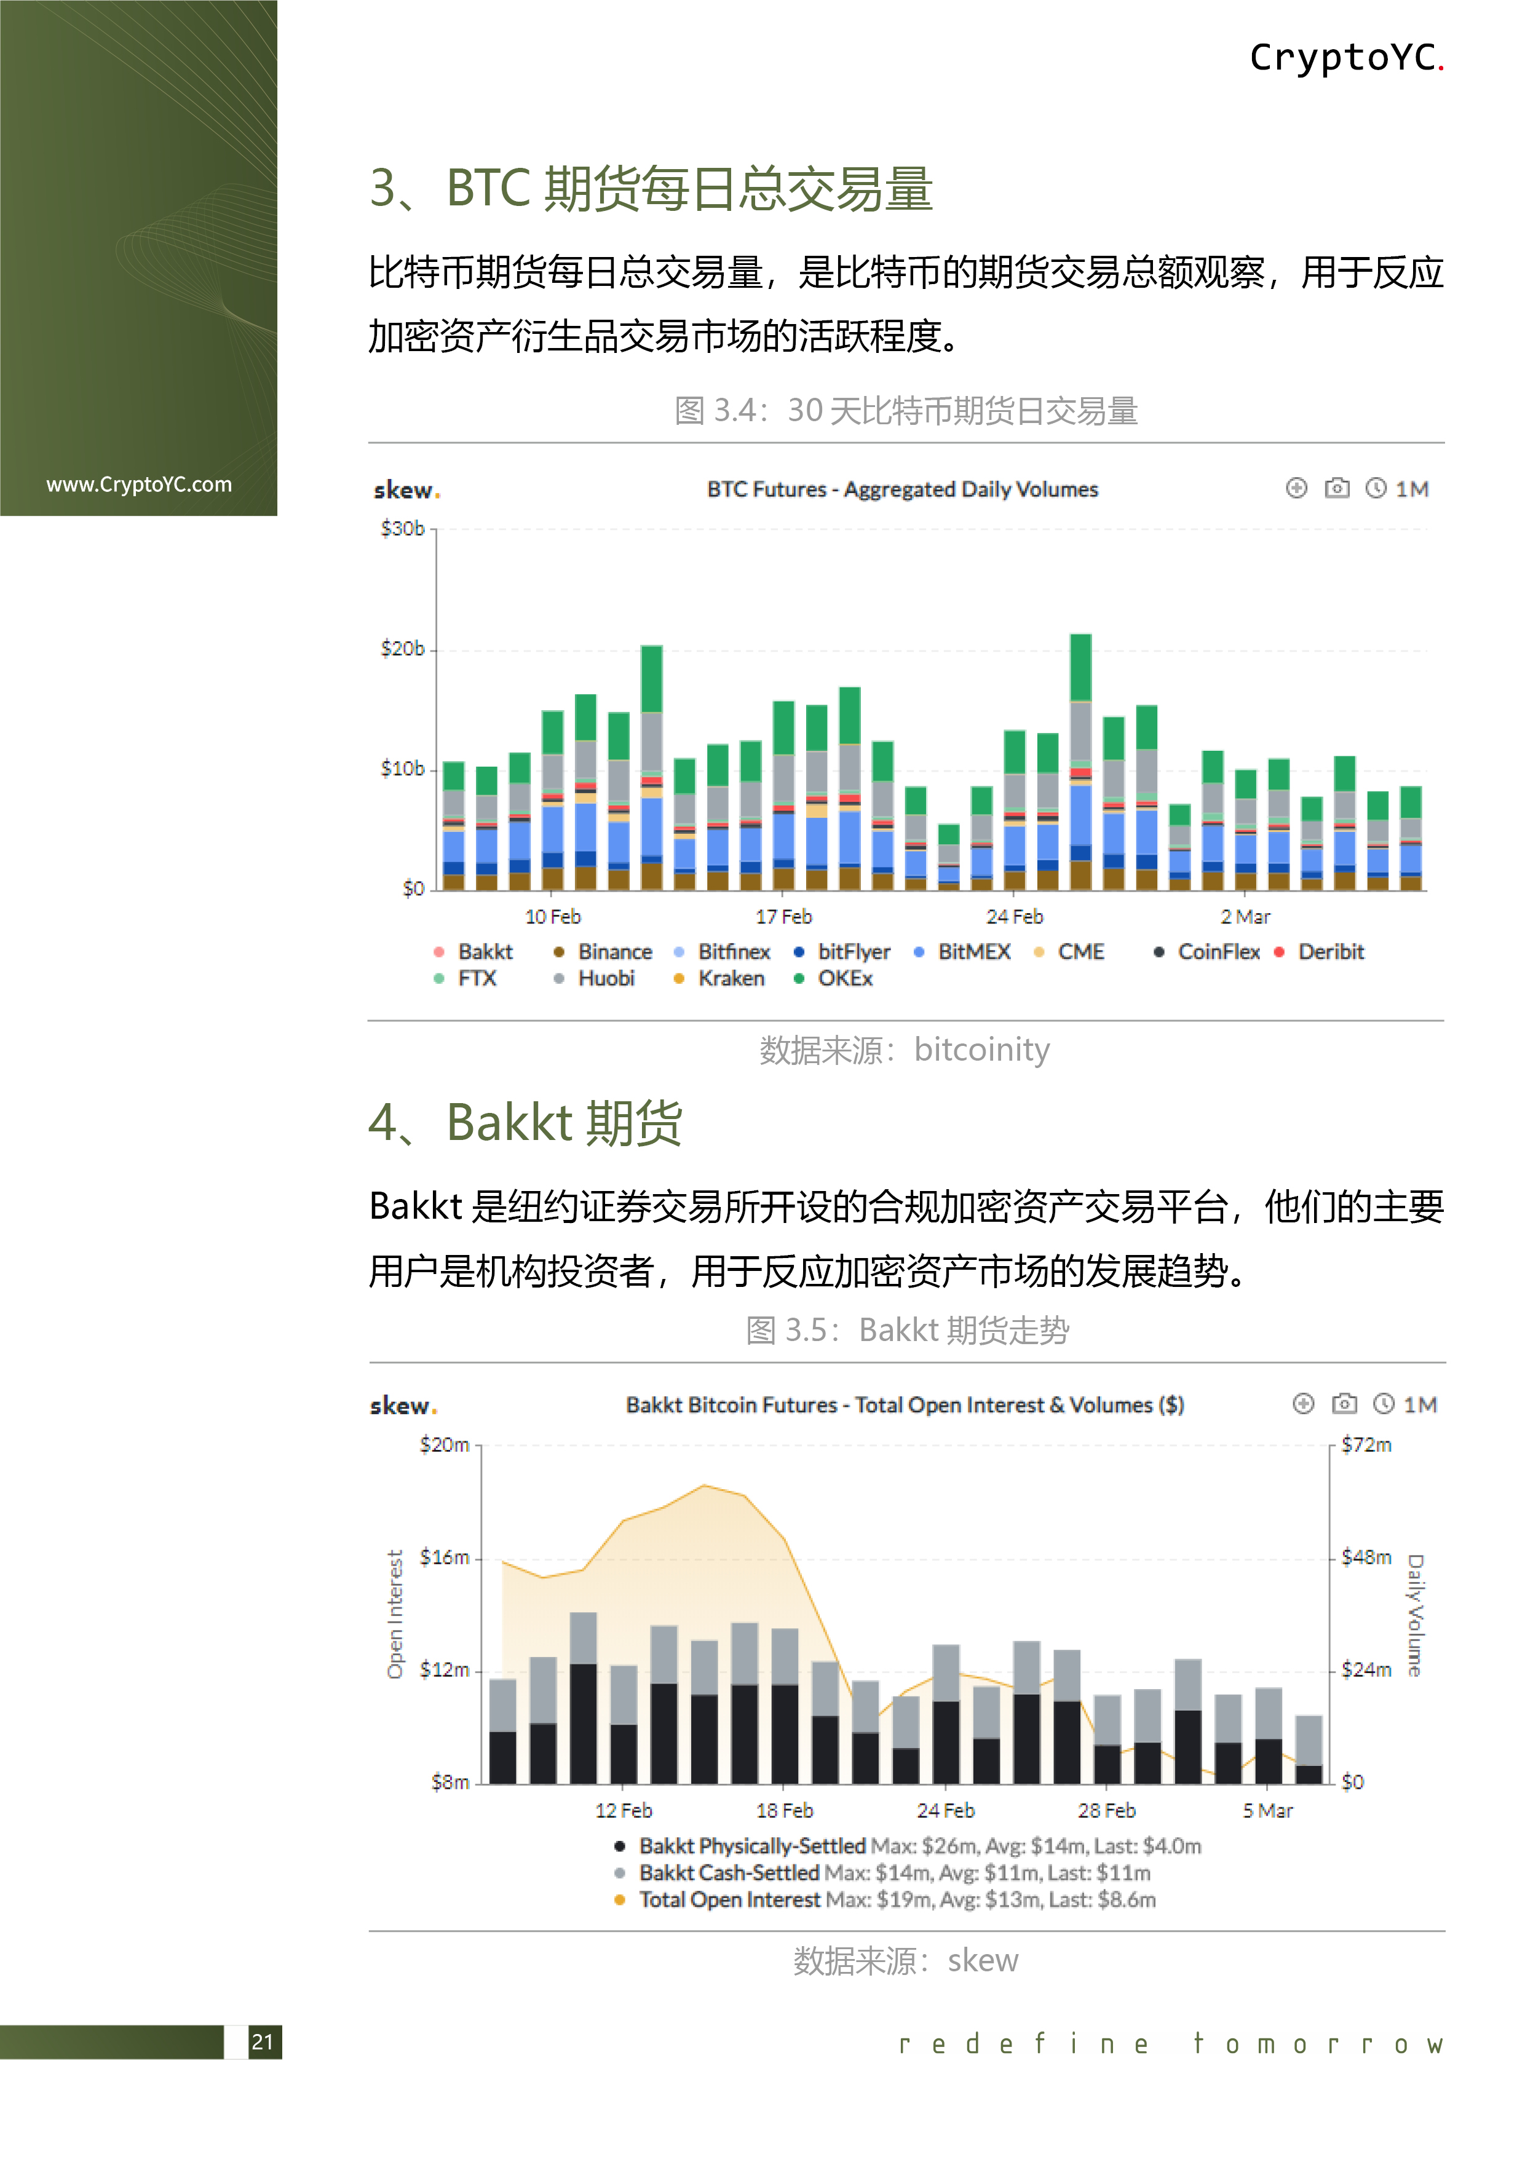The height and width of the screenshot is (2157, 1525).
Task: Toggle Bakkt series in the futures legend
Action: pyautogui.click(x=473, y=952)
